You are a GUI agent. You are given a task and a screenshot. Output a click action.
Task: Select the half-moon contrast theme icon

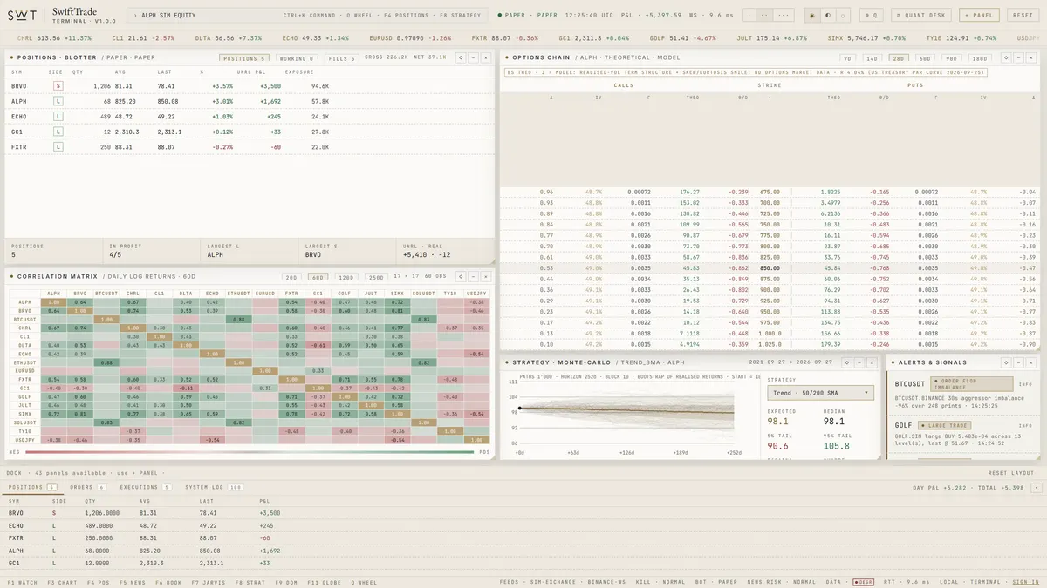(828, 15)
